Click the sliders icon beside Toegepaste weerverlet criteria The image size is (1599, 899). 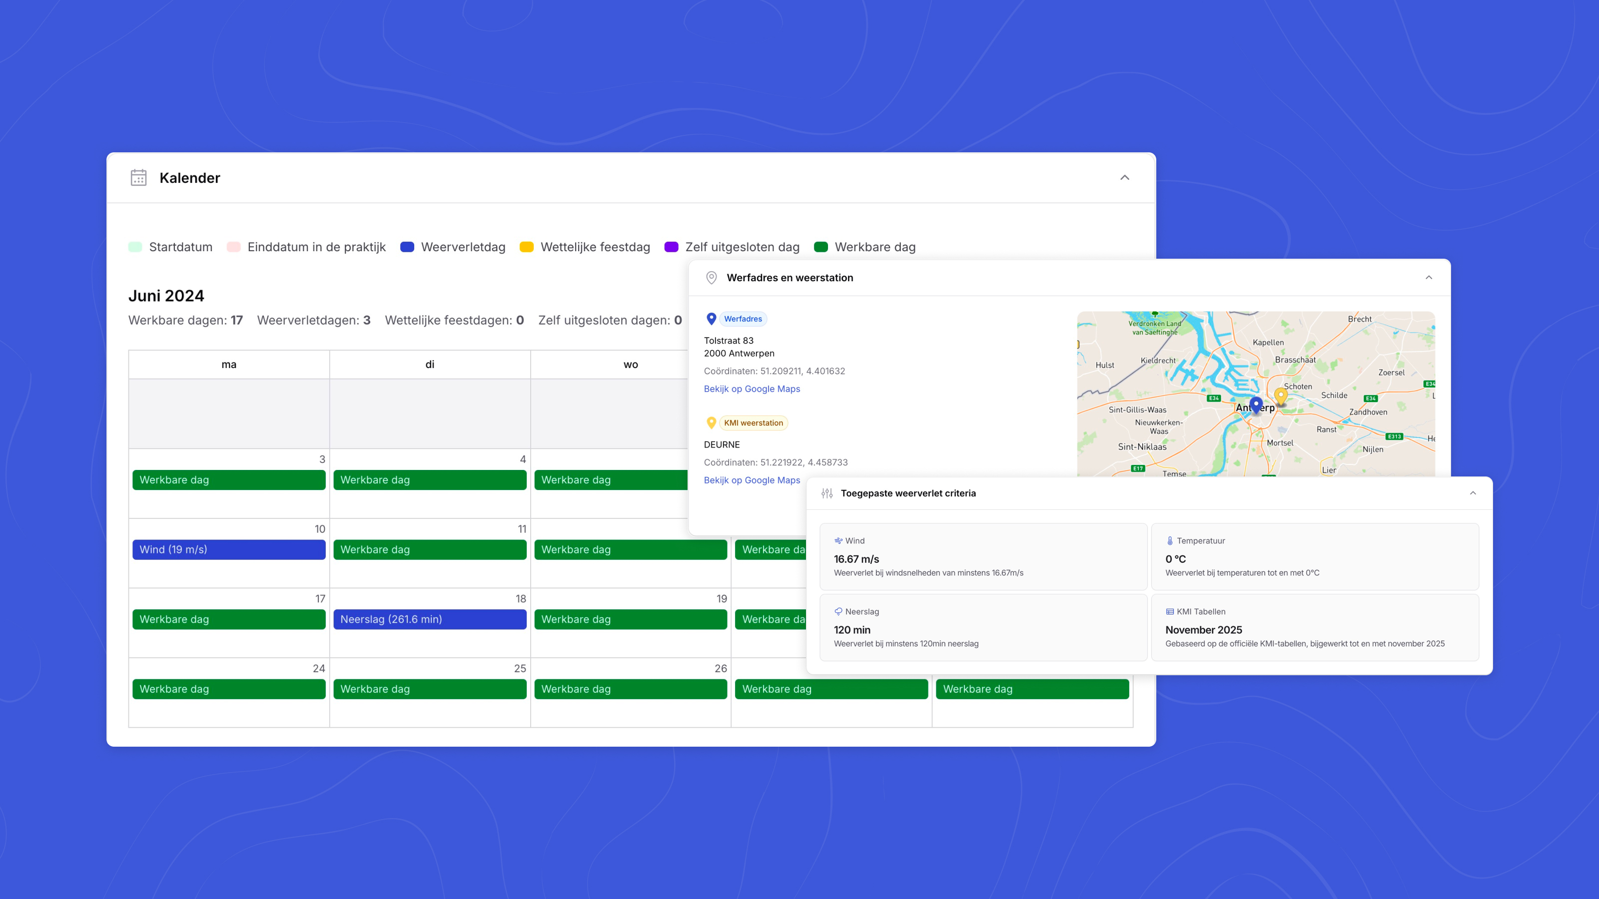click(827, 493)
